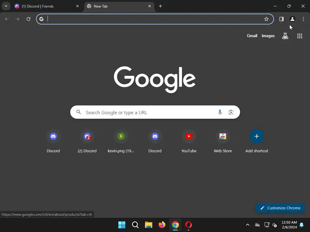Open the kevin.png shortcut
The width and height of the screenshot is (310, 232).
121,141
